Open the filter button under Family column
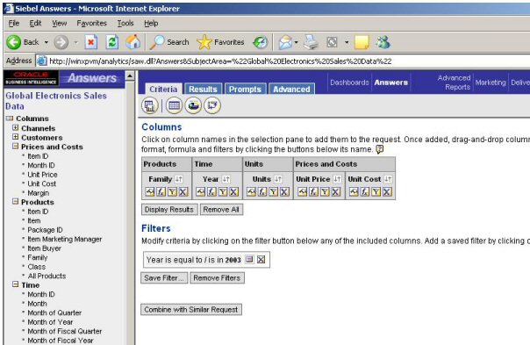 point(172,192)
